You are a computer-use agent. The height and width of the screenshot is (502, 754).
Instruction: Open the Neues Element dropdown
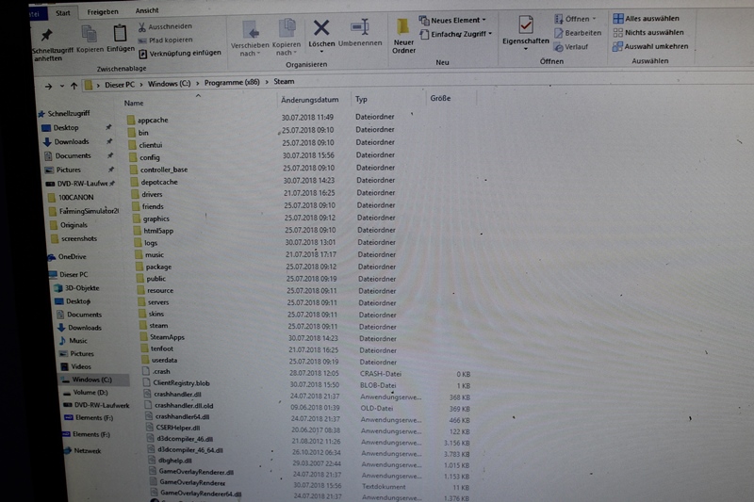coord(452,20)
